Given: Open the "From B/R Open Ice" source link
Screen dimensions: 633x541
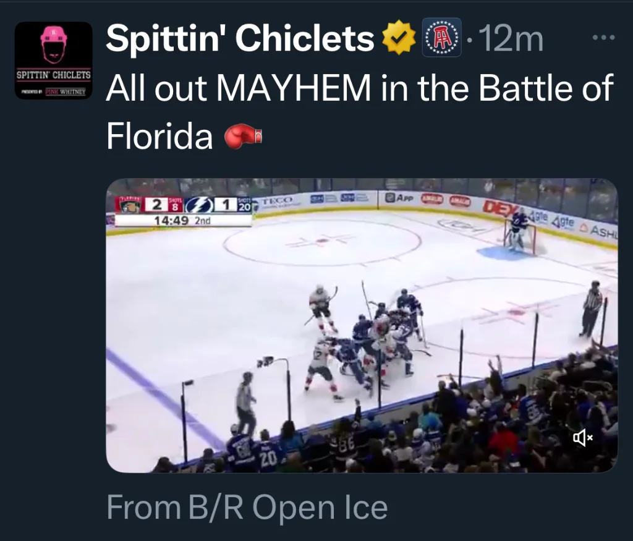Looking at the screenshot, I should [x=247, y=508].
